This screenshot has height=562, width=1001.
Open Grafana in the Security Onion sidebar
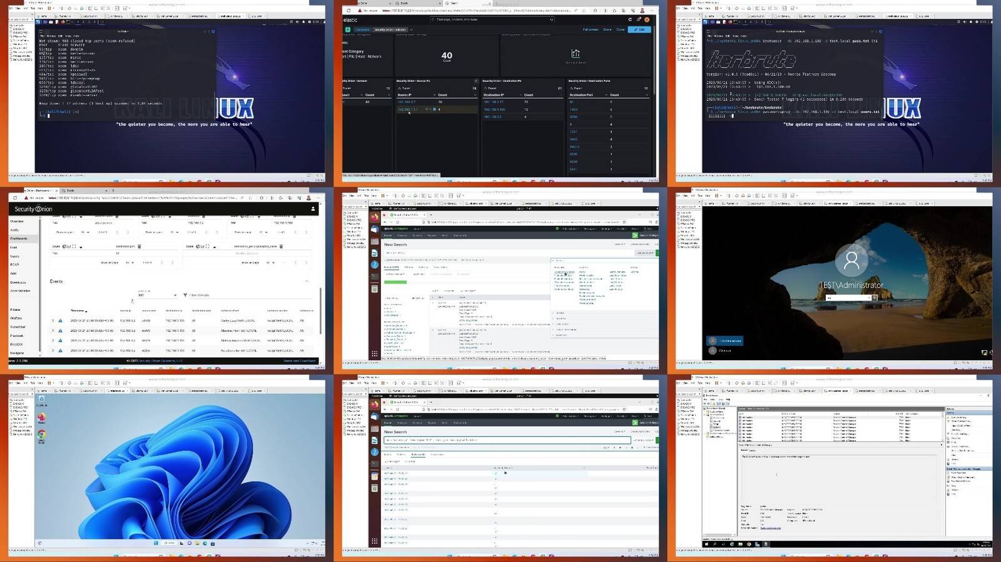coord(16,318)
